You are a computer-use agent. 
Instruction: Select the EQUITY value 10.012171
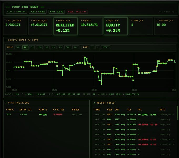pyautogui.click(x=89, y=25)
